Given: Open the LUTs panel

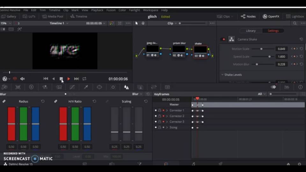Looking at the screenshot, I should coord(29,17).
